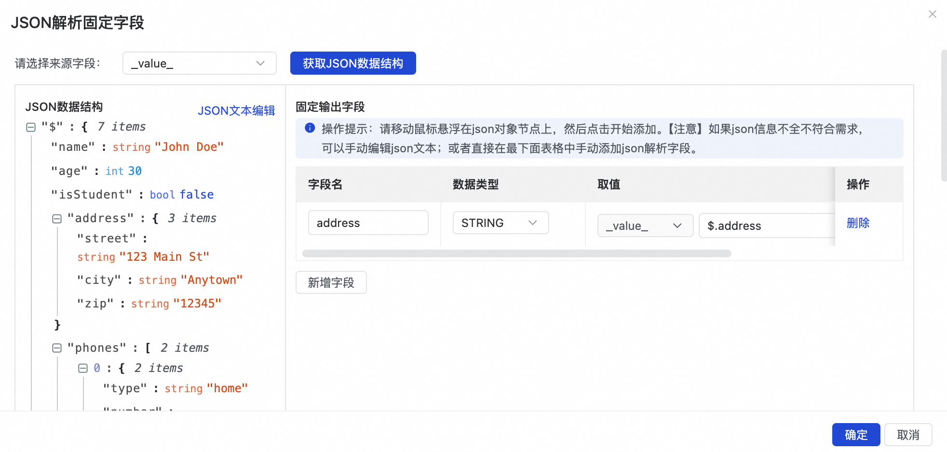Click 删除 to delete the address row

click(858, 223)
